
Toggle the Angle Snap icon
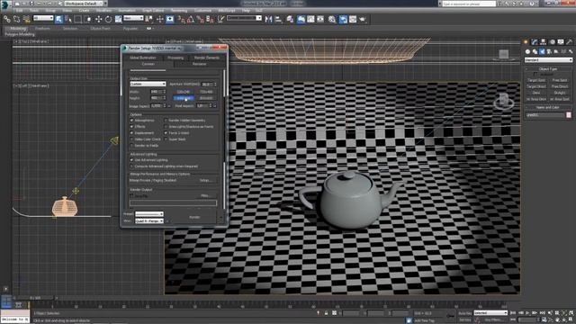190,19
